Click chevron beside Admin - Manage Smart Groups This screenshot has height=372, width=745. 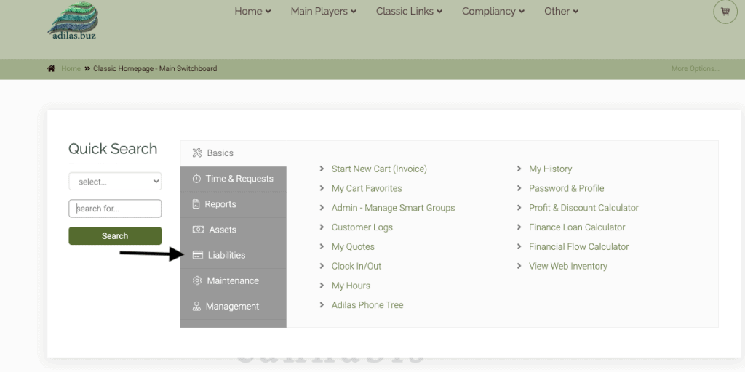322,207
